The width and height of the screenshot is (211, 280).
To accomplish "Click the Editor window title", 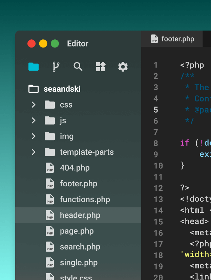I will (78, 43).
